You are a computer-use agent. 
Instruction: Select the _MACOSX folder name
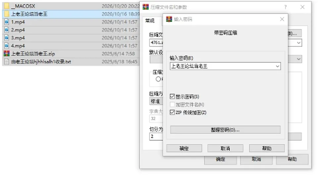(23, 6)
